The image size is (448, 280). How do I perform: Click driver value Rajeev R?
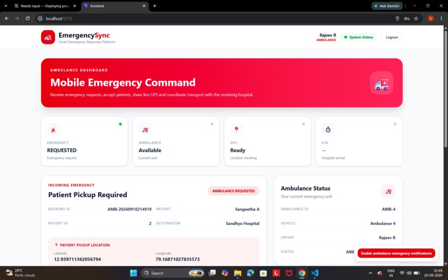pyautogui.click(x=387, y=238)
